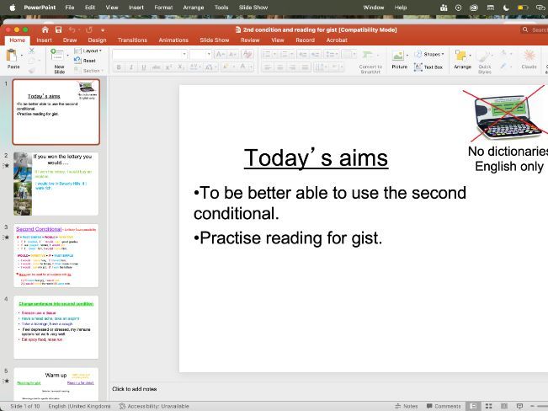Switch to the Insert tab
Image resolution: width=548 pixels, height=411 pixels.
click(44, 40)
